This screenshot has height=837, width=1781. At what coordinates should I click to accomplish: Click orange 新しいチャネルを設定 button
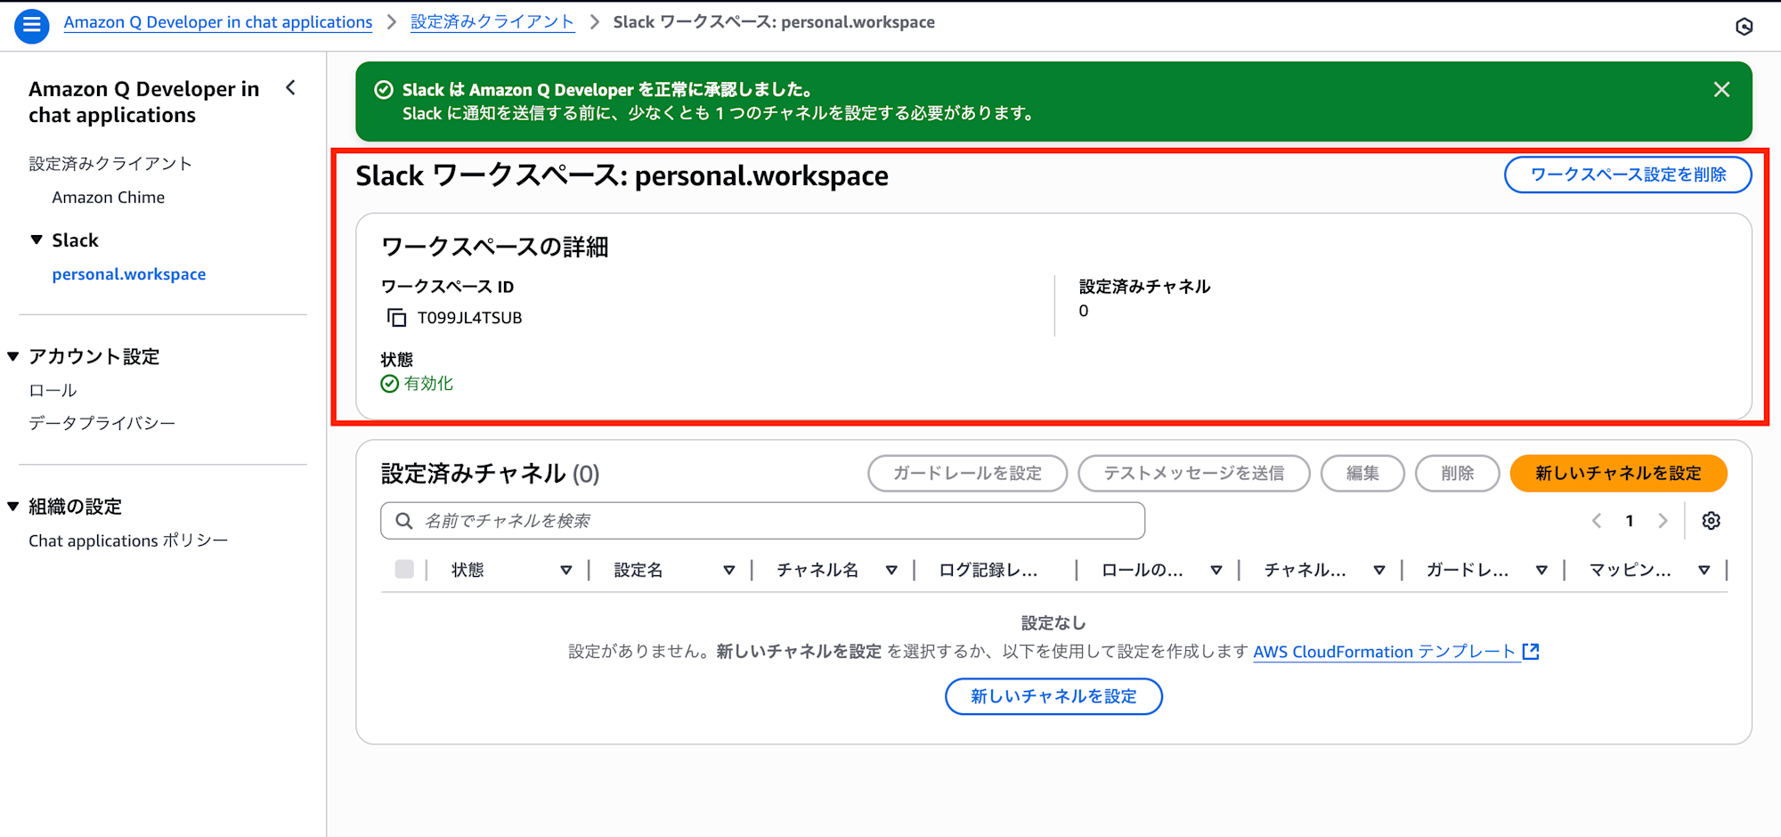1618,474
